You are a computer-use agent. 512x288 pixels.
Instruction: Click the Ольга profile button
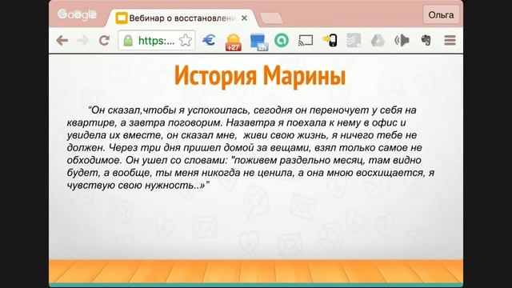(441, 15)
